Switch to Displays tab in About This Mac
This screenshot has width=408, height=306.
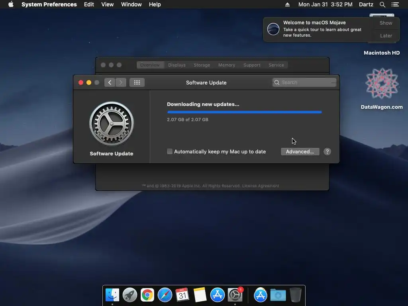click(x=177, y=65)
